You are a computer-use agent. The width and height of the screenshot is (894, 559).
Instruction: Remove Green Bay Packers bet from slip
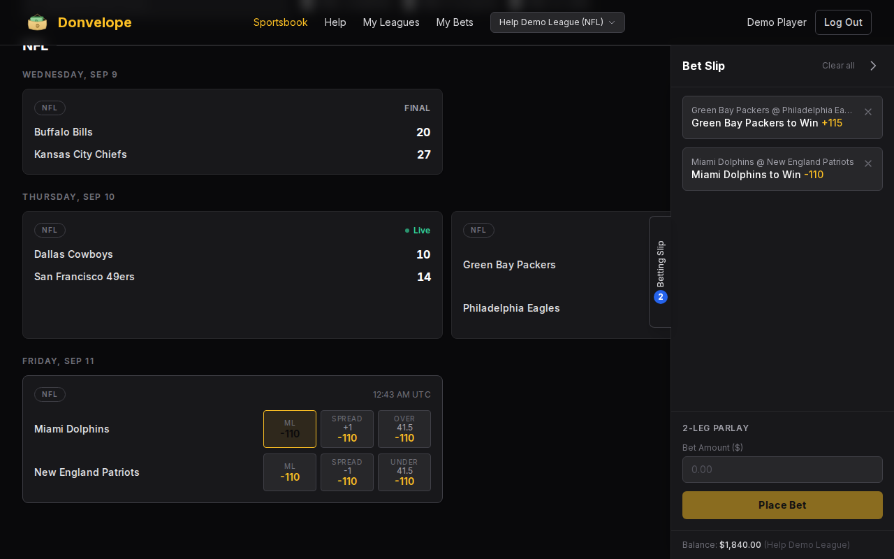pyautogui.click(x=868, y=112)
